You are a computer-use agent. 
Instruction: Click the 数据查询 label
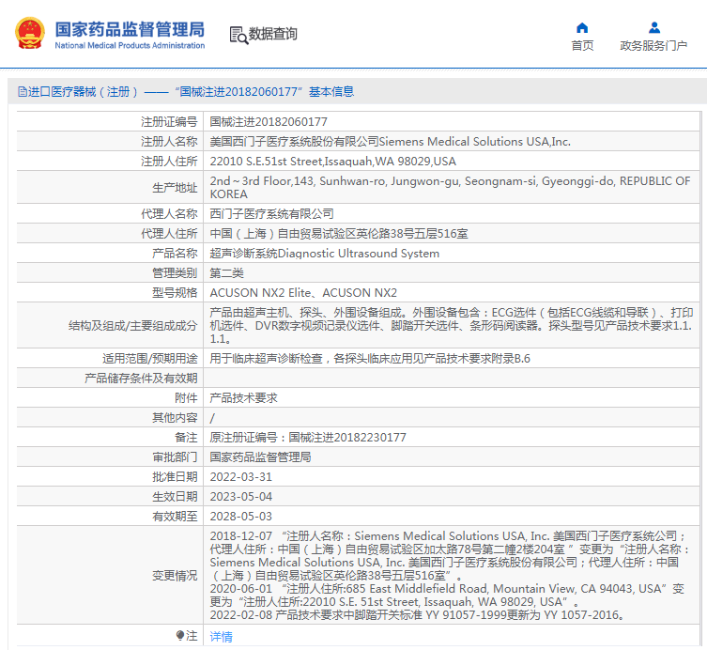[273, 34]
